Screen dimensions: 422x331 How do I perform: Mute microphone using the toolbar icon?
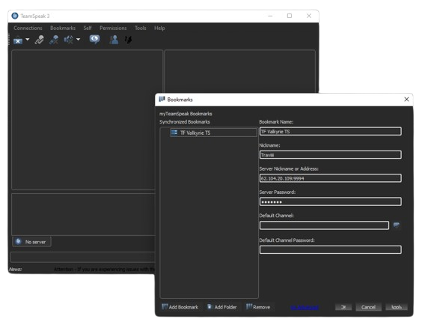point(54,40)
